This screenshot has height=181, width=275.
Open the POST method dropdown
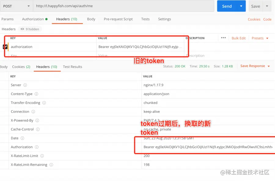click(16, 6)
